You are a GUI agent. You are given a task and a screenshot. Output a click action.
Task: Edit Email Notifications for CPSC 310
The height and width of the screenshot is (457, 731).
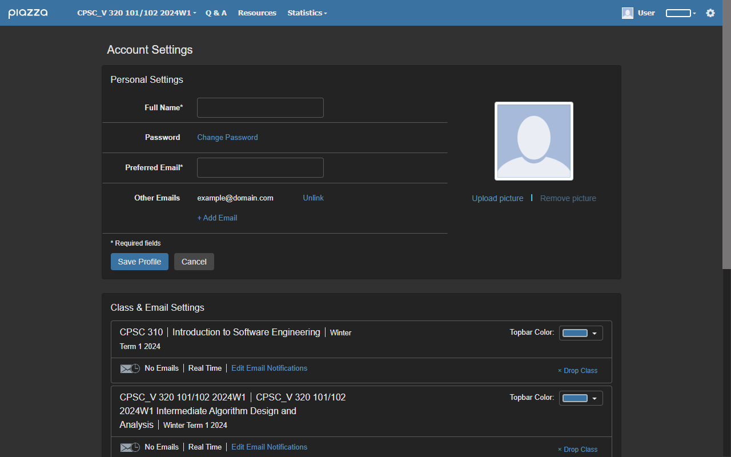tap(269, 368)
